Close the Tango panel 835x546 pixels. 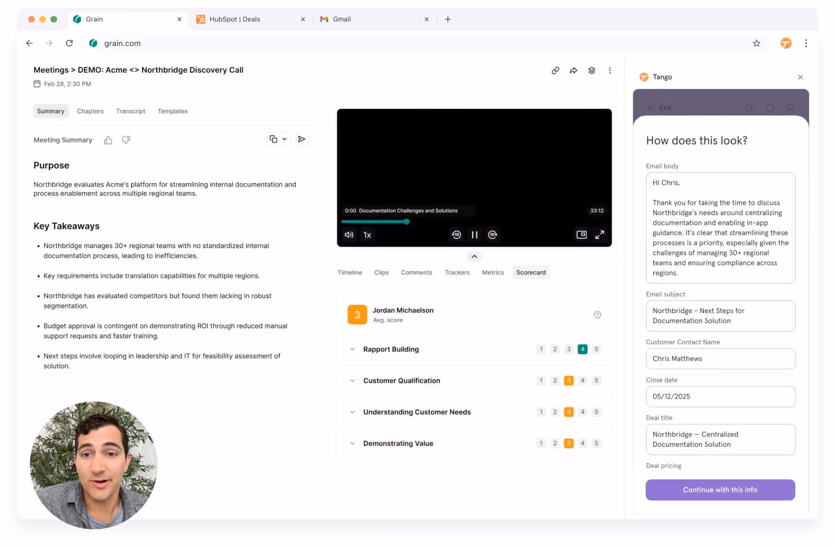[x=800, y=77]
